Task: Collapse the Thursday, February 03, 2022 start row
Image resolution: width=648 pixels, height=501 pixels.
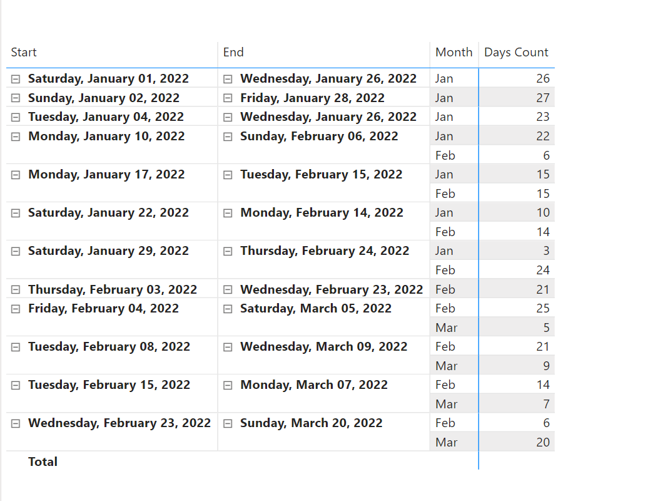Action: tap(15, 289)
